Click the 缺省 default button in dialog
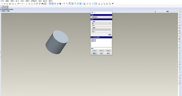 coord(110,35)
